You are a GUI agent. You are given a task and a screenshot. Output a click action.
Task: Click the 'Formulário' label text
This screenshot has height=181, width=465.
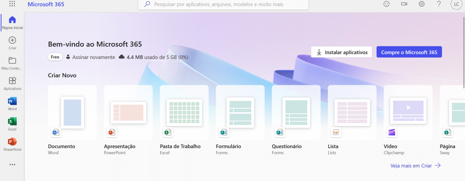[228, 146]
